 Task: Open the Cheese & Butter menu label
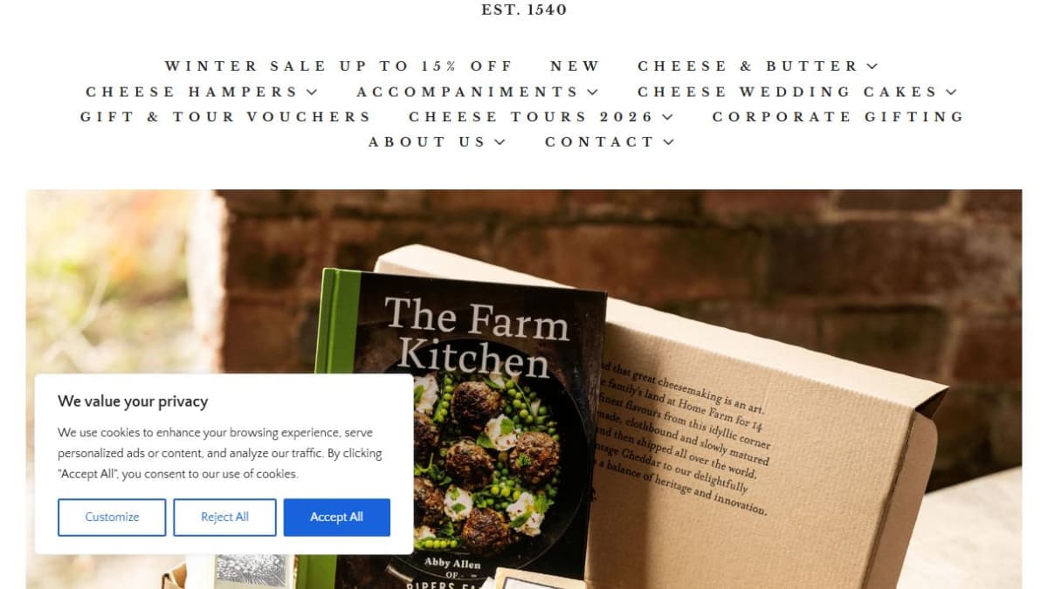748,66
